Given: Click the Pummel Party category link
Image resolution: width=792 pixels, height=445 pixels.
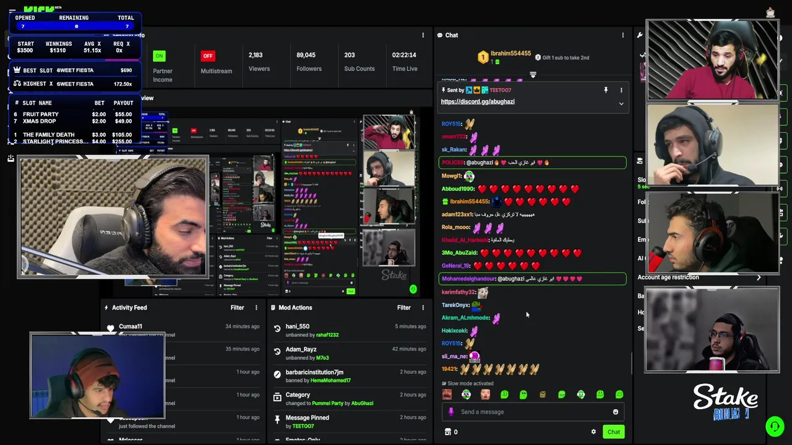Looking at the screenshot, I should coord(327,404).
